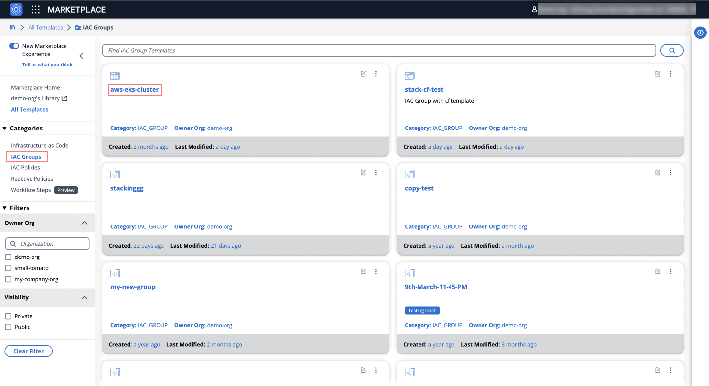Click the search magnifier button
Image resolution: width=709 pixels, height=386 pixels.
click(672, 50)
